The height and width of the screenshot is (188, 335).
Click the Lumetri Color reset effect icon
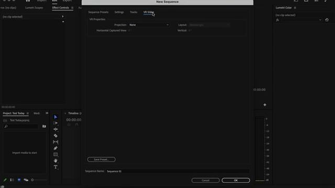coord(327,20)
